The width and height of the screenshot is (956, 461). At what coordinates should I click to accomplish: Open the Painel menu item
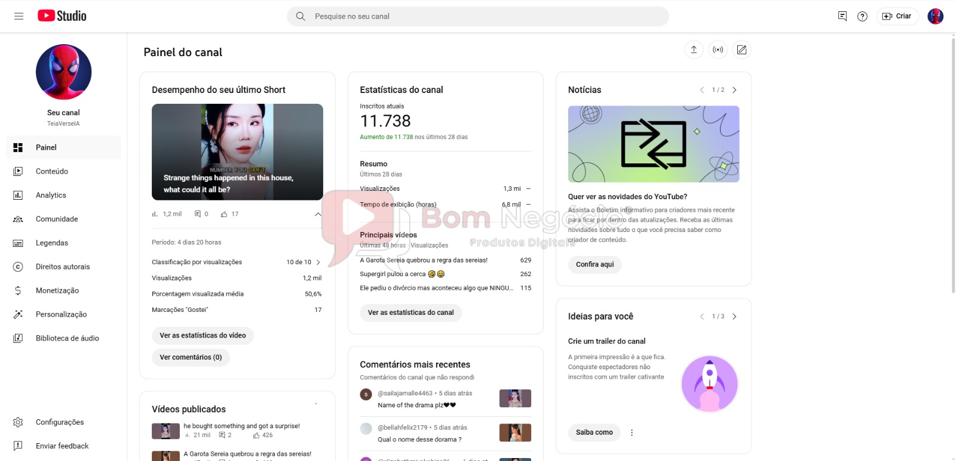click(x=63, y=147)
